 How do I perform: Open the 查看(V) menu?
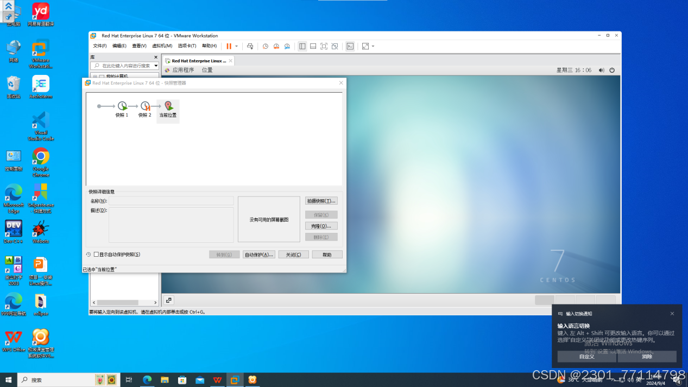140,46
